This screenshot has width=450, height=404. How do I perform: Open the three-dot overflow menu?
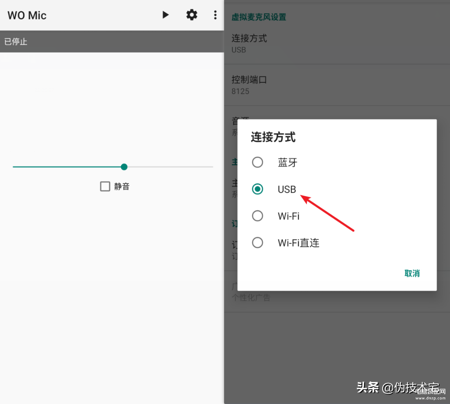click(x=215, y=15)
